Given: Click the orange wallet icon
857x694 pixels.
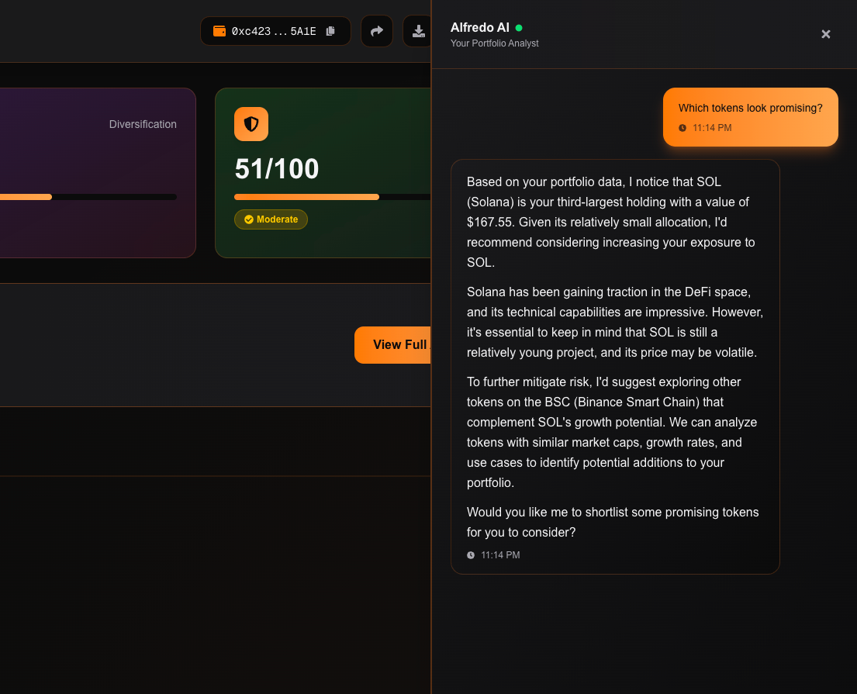Looking at the screenshot, I should click(x=219, y=31).
